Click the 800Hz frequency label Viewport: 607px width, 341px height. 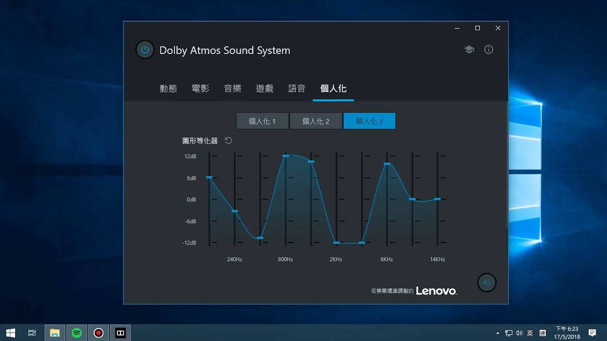click(x=285, y=259)
